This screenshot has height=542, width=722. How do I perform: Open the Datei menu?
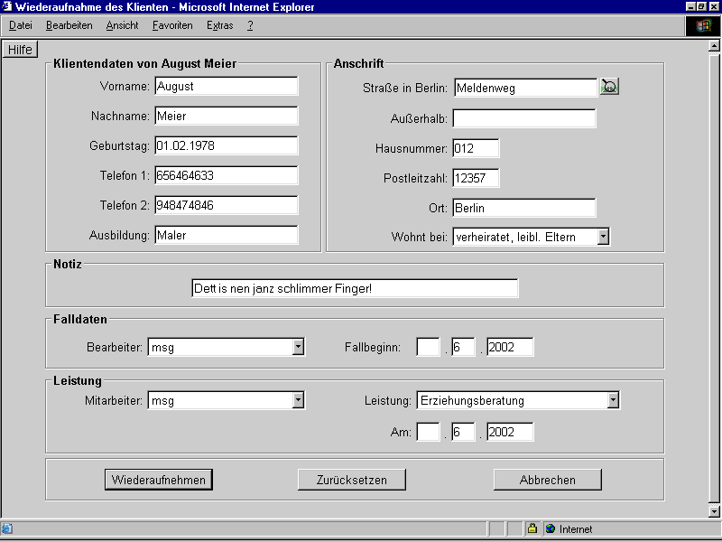[x=20, y=25]
